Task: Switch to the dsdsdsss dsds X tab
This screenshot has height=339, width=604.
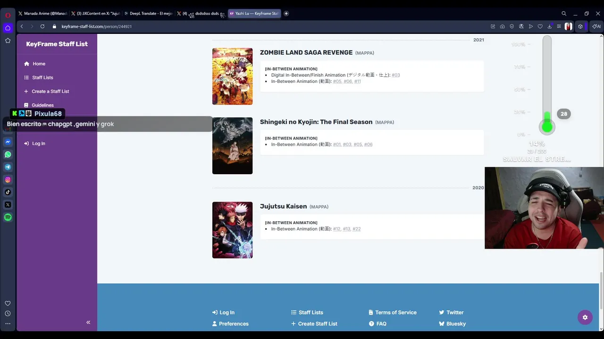Action: point(201,14)
